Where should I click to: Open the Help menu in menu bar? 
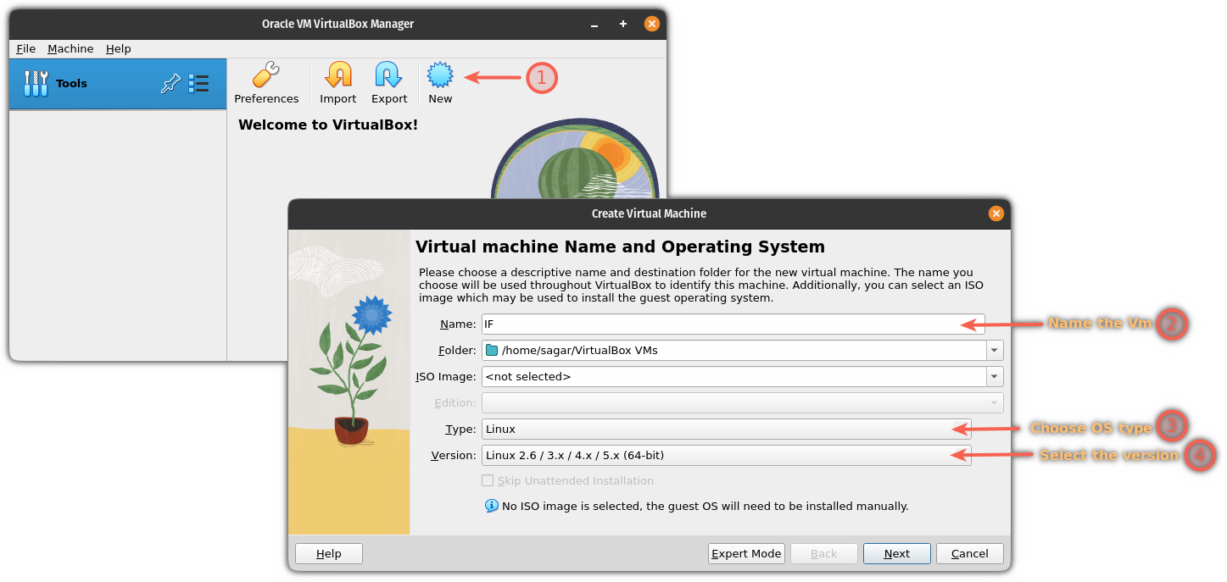[x=119, y=49]
